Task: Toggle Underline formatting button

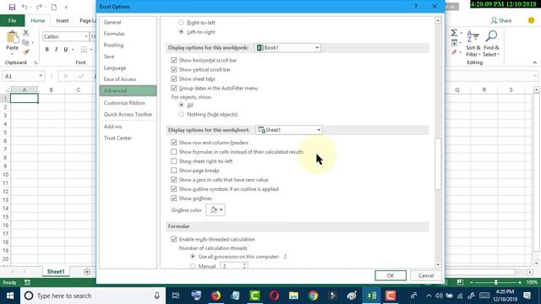Action: click(66, 50)
